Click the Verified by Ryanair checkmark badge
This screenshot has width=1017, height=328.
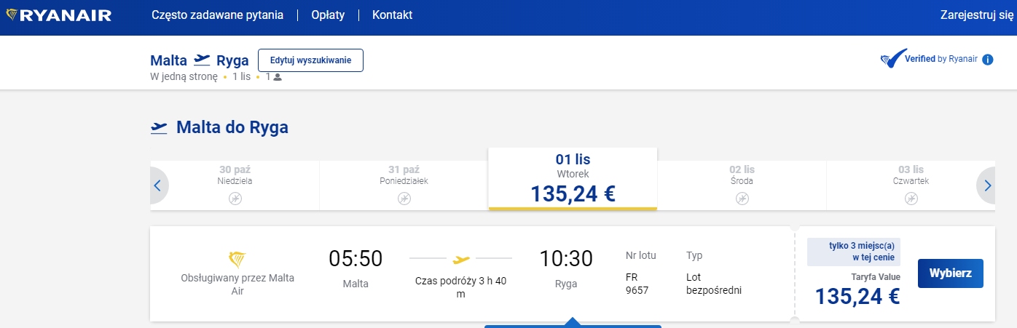point(893,59)
